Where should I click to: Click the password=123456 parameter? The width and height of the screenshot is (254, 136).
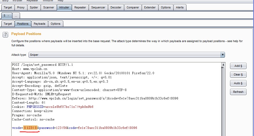point(53,128)
